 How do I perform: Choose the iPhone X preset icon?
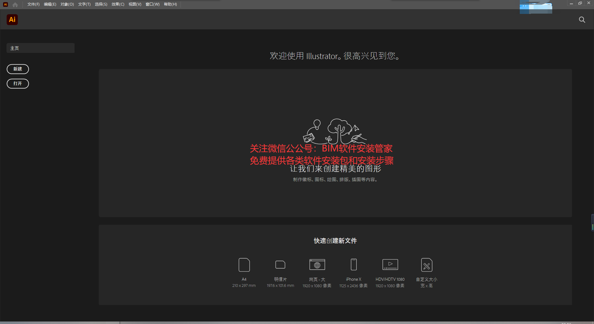coord(354,265)
